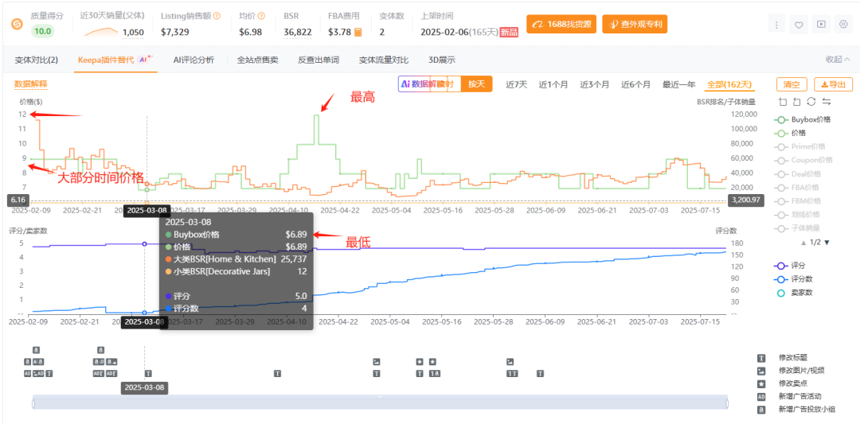Open the hexagon settings icon

click(x=843, y=25)
